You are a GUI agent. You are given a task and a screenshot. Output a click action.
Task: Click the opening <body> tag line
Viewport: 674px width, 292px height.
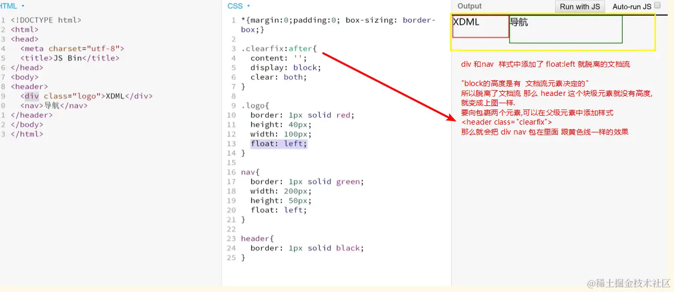click(x=25, y=77)
